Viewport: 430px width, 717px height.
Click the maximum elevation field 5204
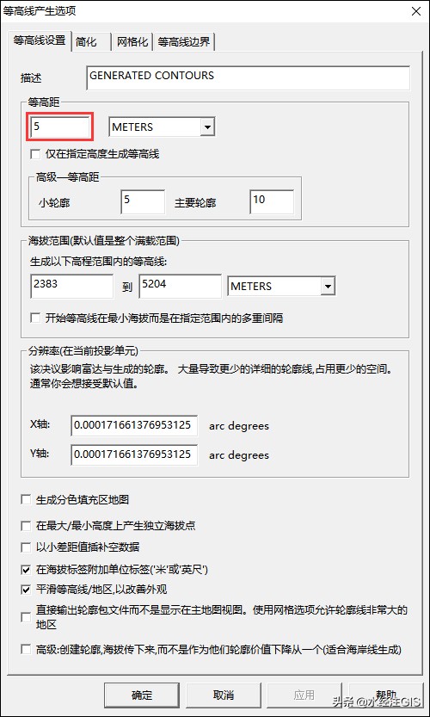pyautogui.click(x=180, y=287)
